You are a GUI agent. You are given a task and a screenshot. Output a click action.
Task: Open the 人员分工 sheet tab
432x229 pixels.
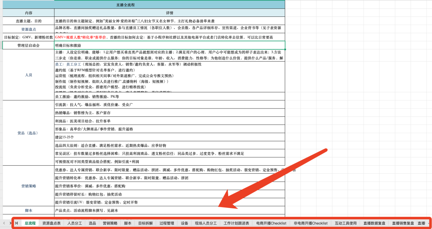[x=75, y=223]
